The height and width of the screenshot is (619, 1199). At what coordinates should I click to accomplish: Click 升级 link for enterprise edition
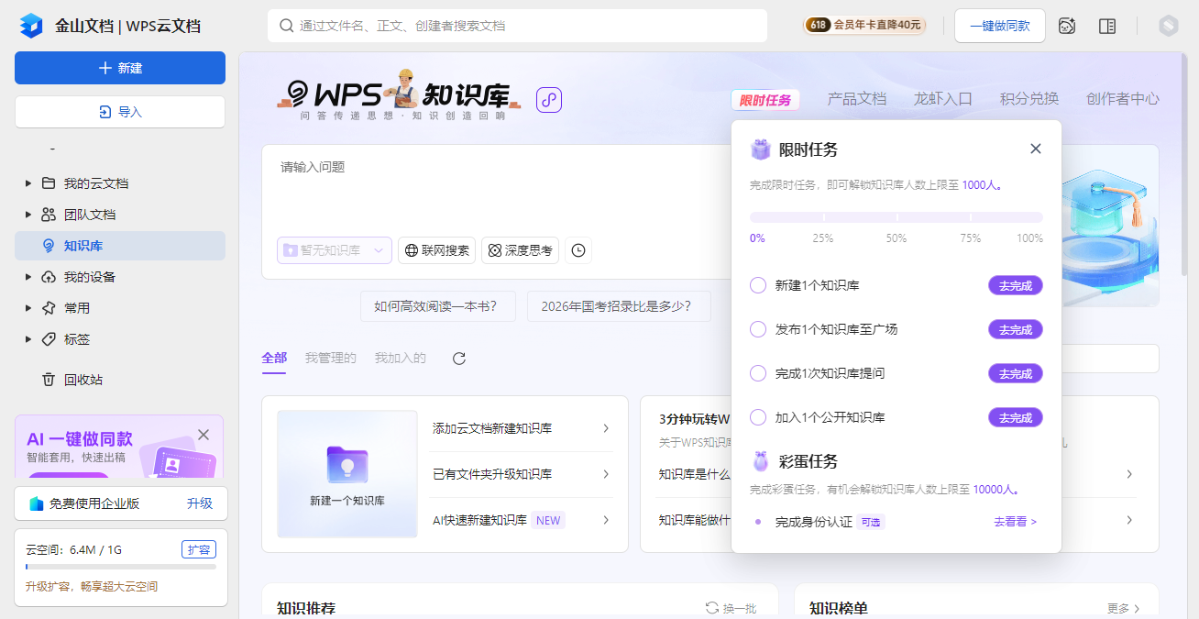tap(200, 503)
